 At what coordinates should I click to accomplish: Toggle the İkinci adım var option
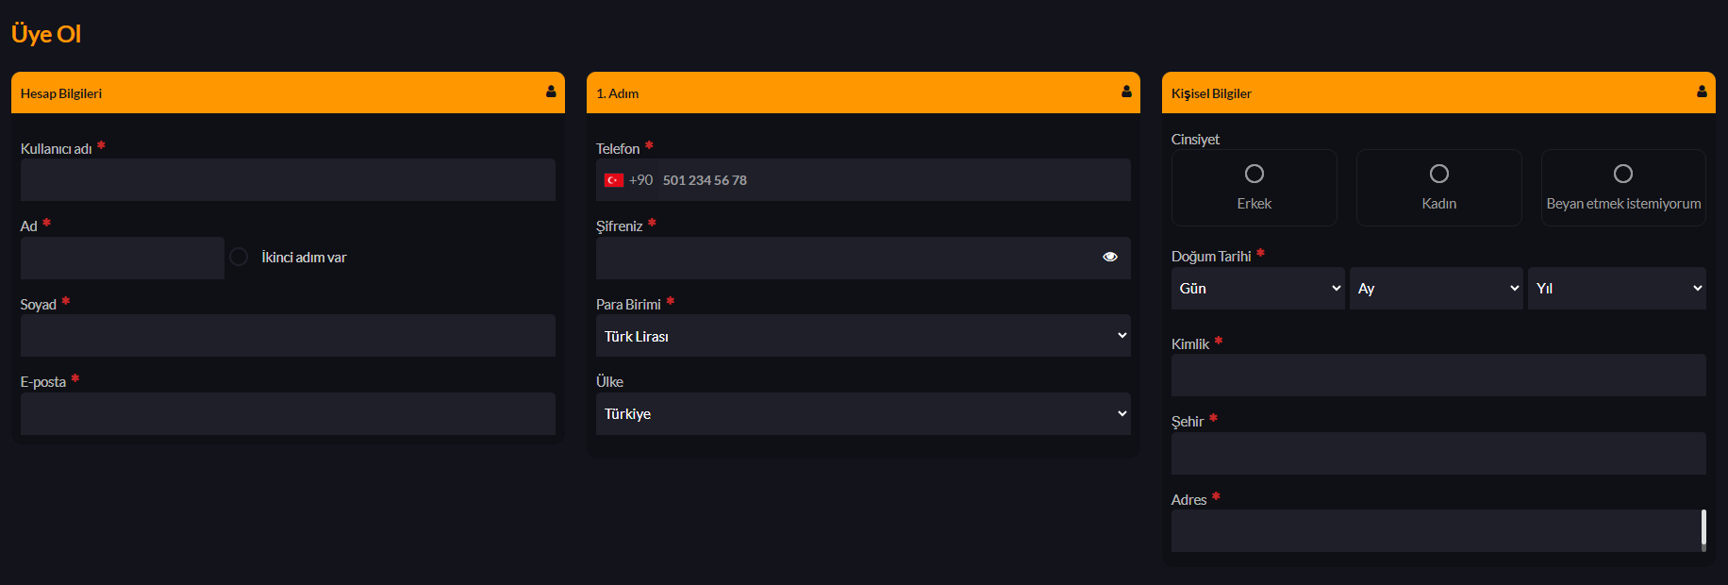tap(240, 257)
